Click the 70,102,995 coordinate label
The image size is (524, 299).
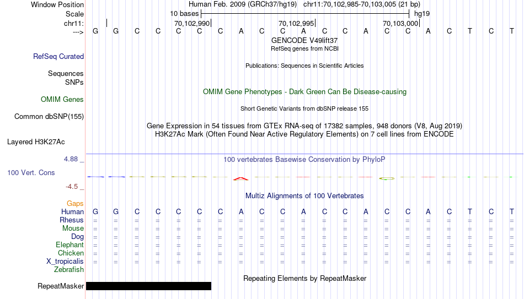[x=296, y=23]
